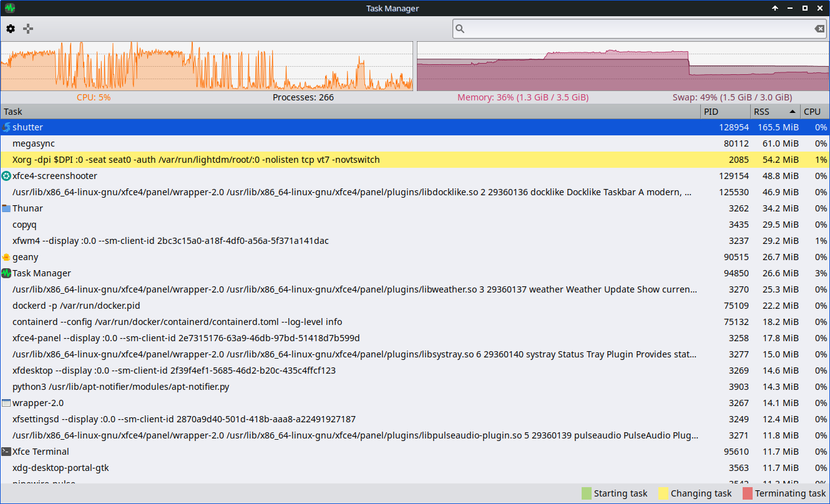The width and height of the screenshot is (830, 504).
Task: Click the wrapper-2.0 window icon
Action: click(6, 403)
